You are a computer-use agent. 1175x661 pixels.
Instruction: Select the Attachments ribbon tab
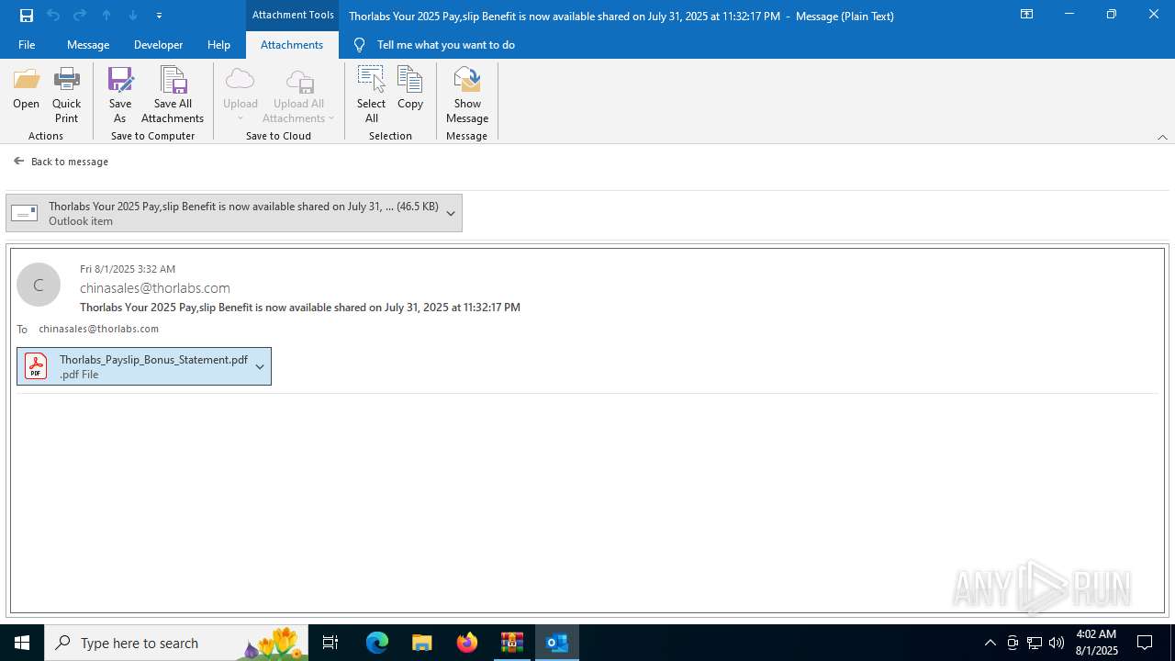(x=292, y=44)
